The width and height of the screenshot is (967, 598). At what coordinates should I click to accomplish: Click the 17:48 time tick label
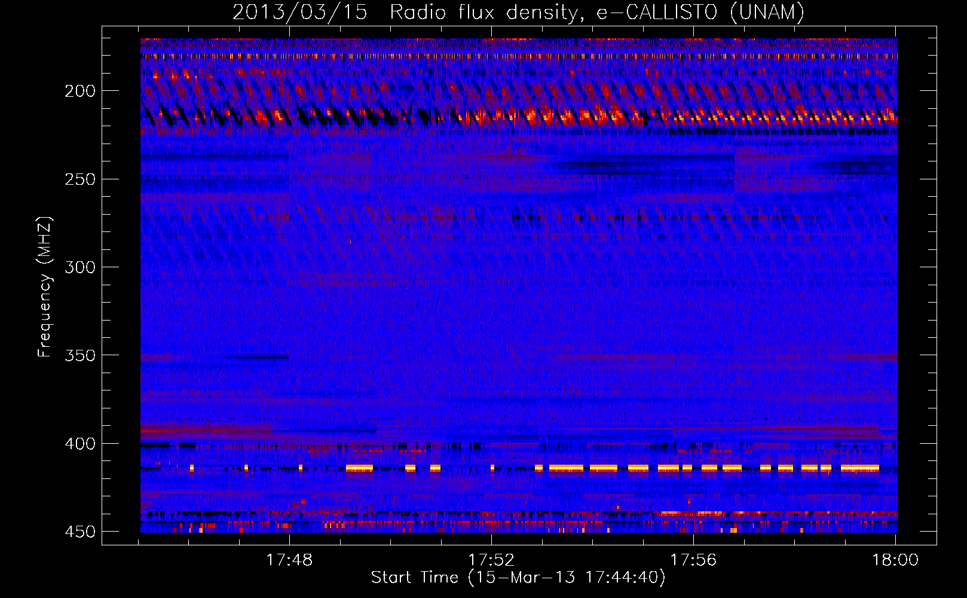click(289, 560)
